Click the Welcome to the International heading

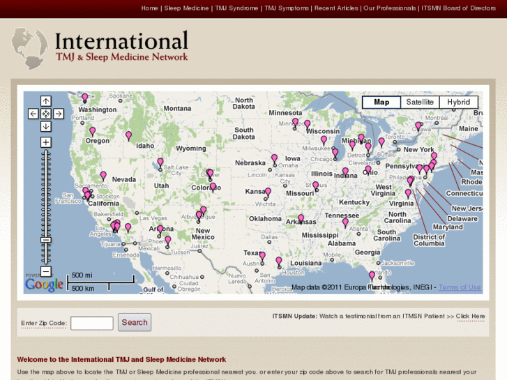pyautogui.click(x=121, y=360)
